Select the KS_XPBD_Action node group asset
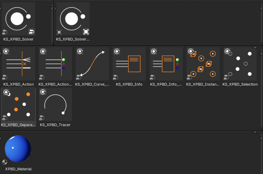 point(18,64)
